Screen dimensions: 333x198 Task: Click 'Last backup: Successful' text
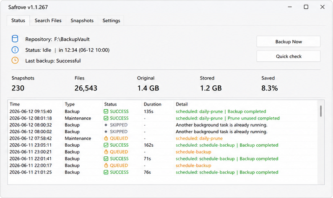pyautogui.click(x=53, y=61)
